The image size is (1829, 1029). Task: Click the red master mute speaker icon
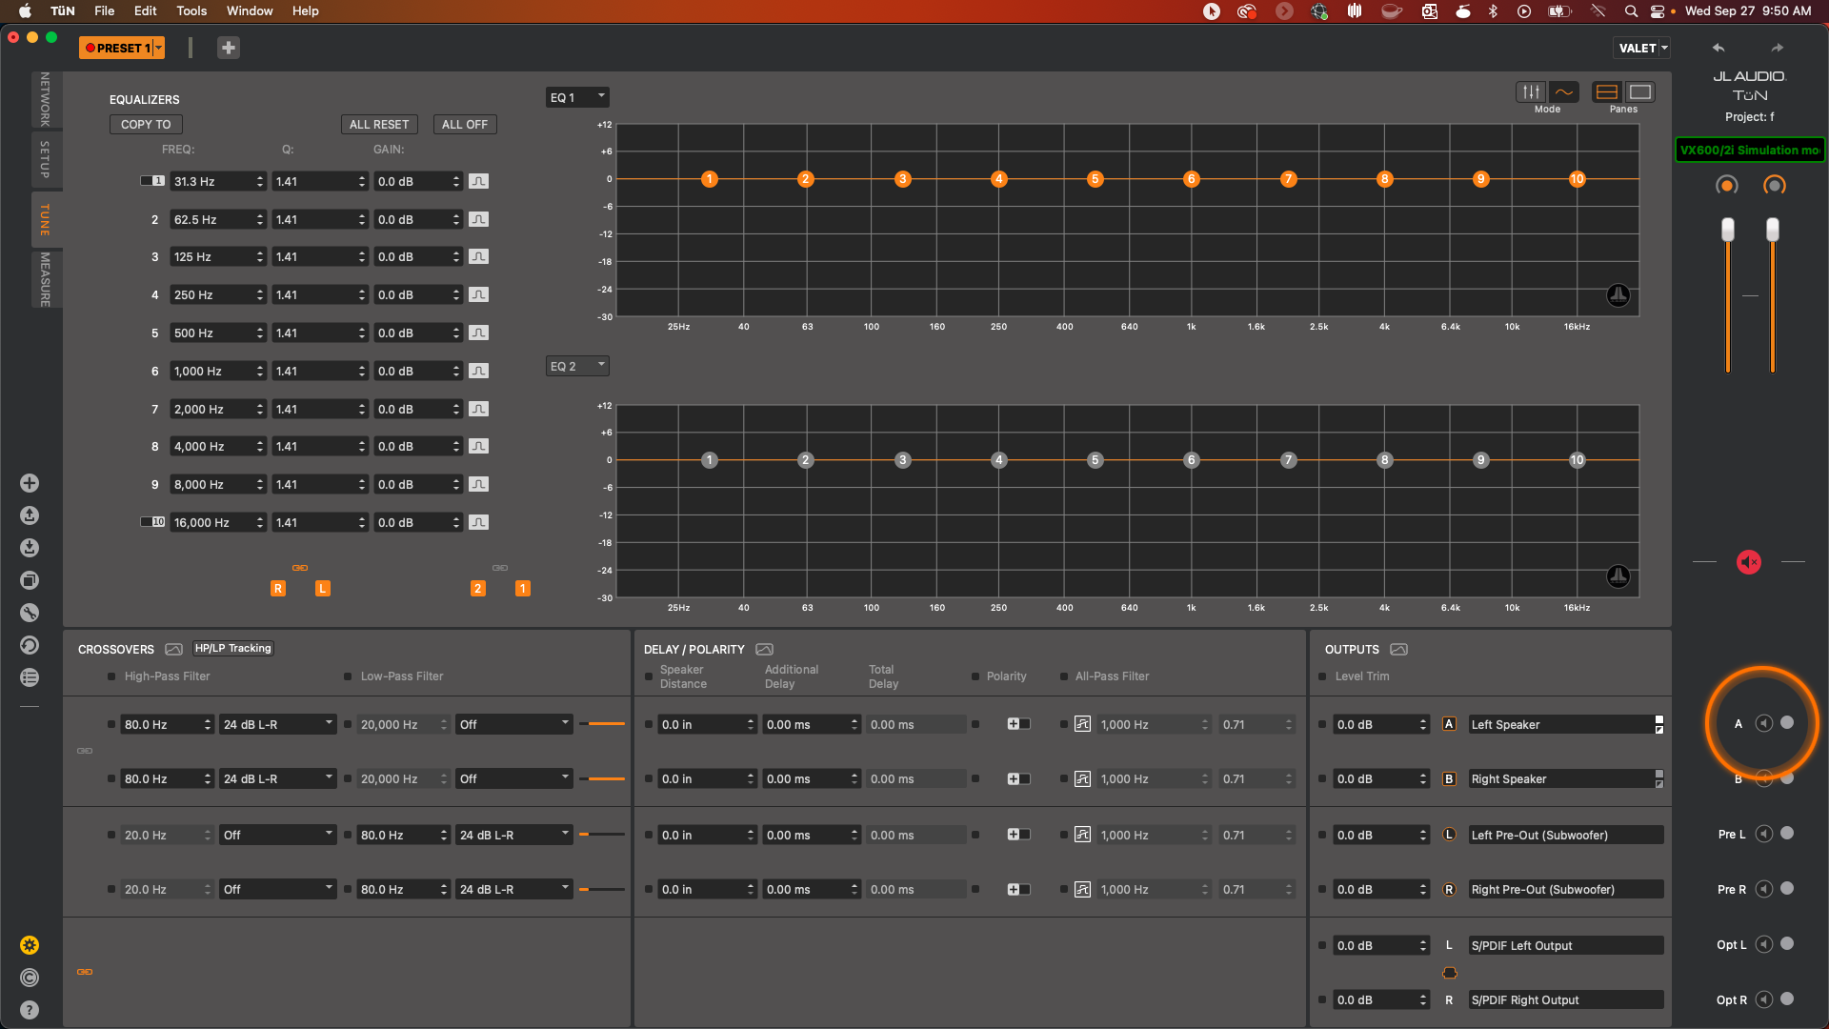[x=1749, y=562]
